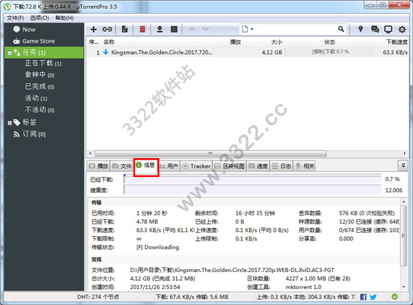Switch to the 日志 tab
Viewport: 413px width, 305px height.
tap(282, 166)
